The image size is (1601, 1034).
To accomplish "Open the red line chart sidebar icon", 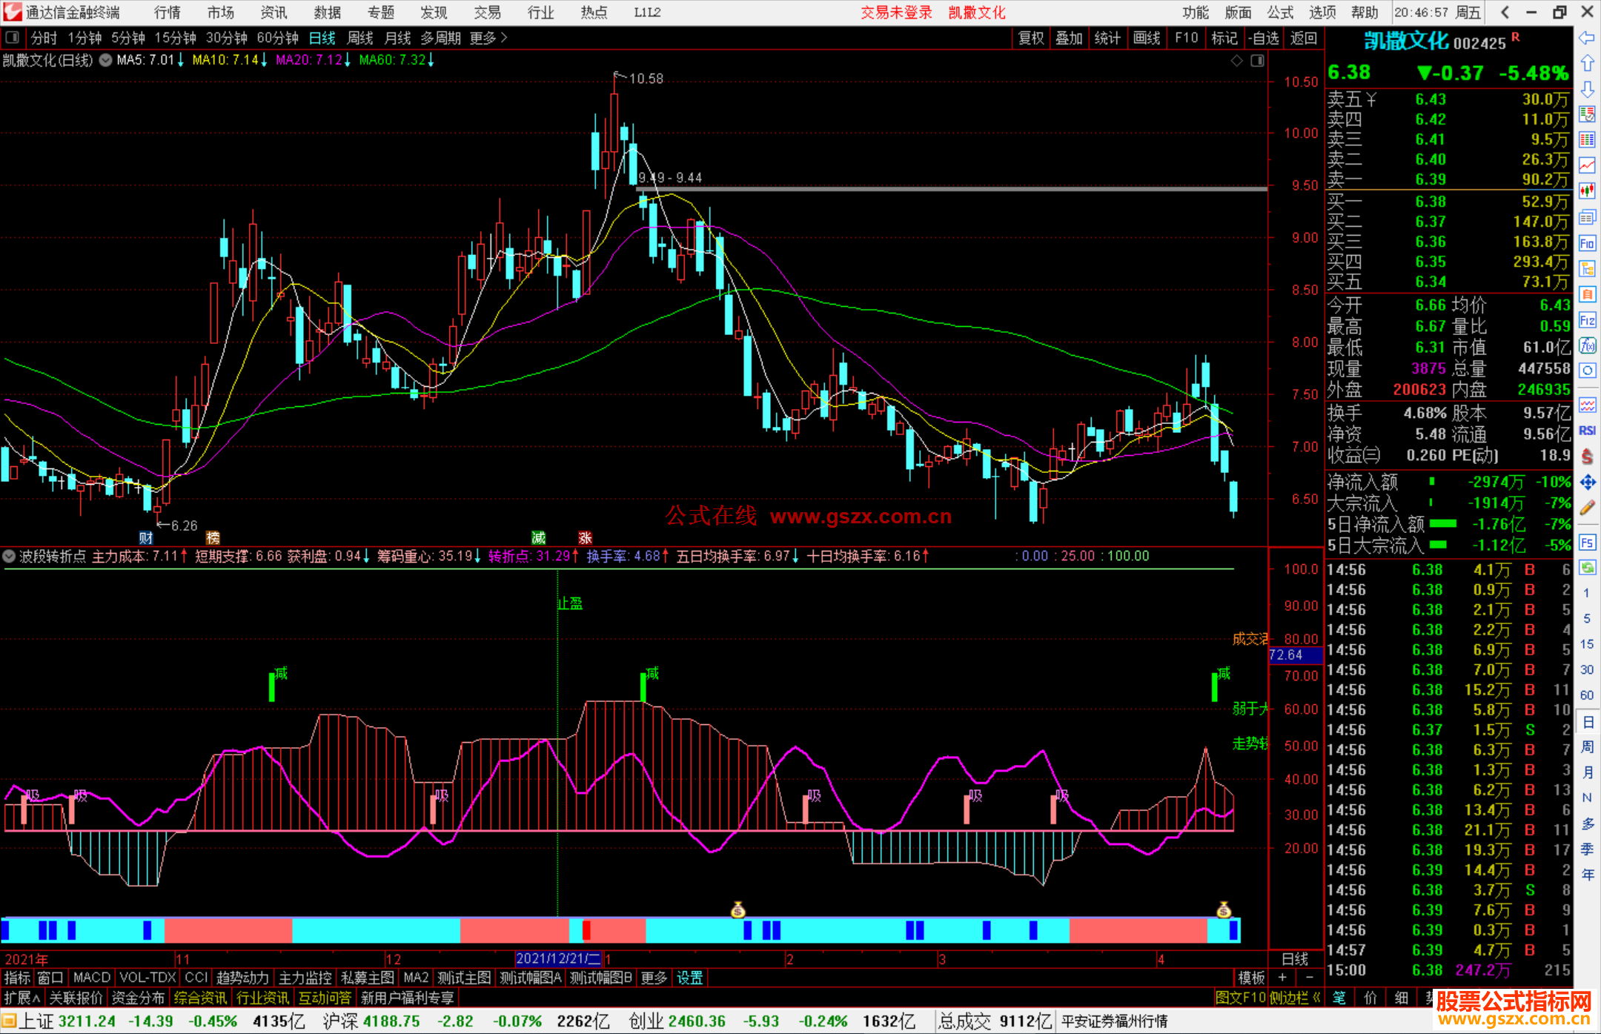I will point(1587,165).
